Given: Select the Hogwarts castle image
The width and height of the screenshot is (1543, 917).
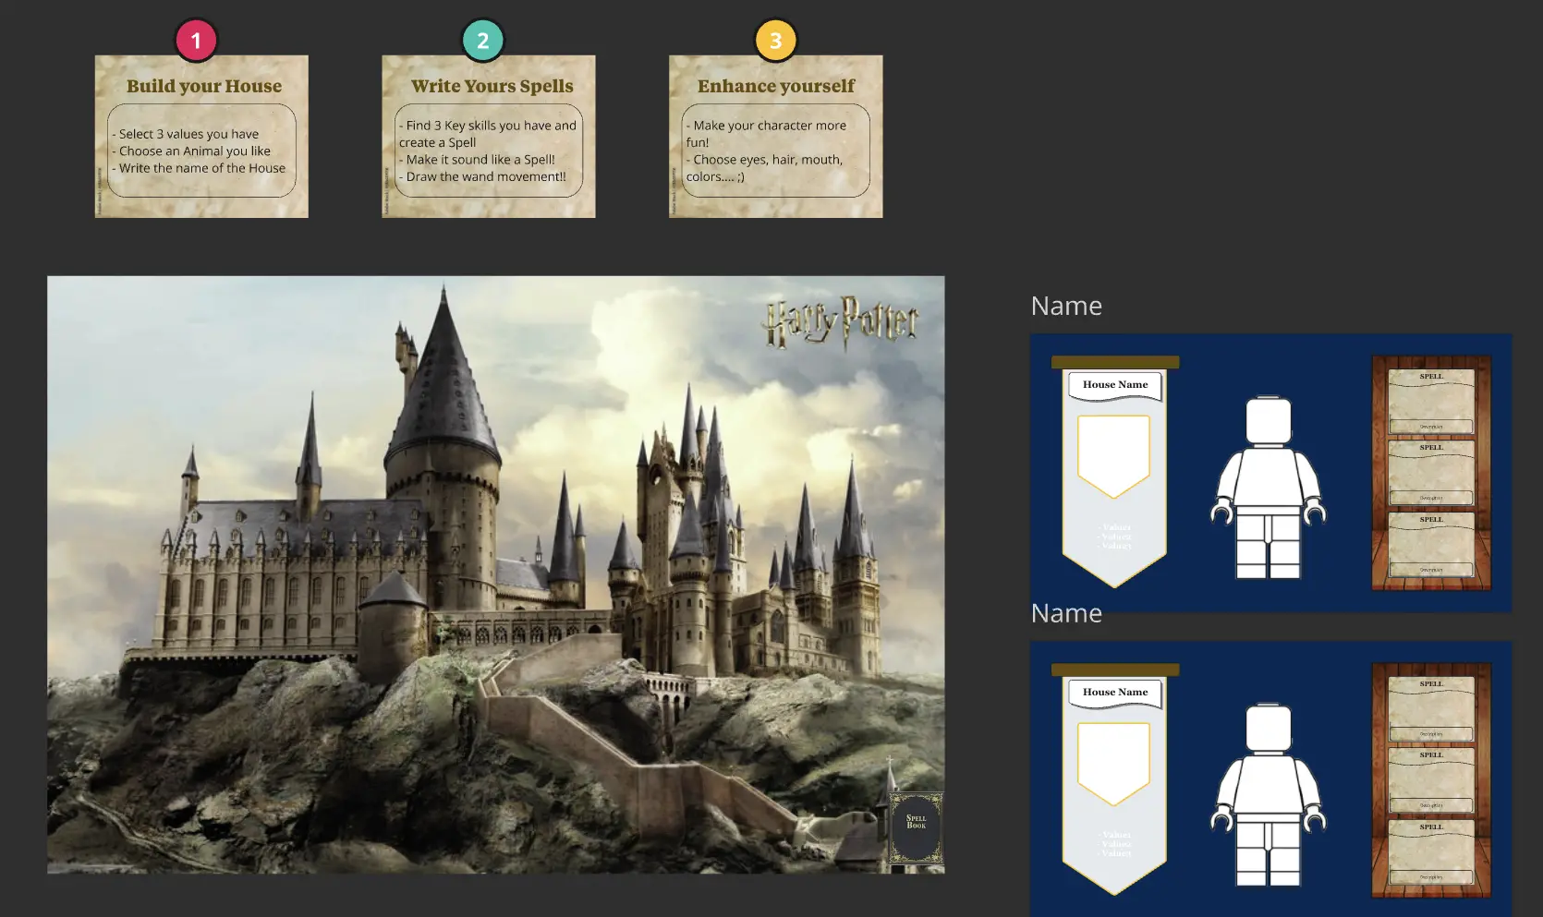Looking at the screenshot, I should (496, 574).
